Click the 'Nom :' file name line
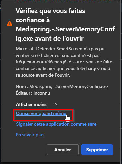Image resolution: width=122 pixels, height=164 pixels. click(x=62, y=87)
